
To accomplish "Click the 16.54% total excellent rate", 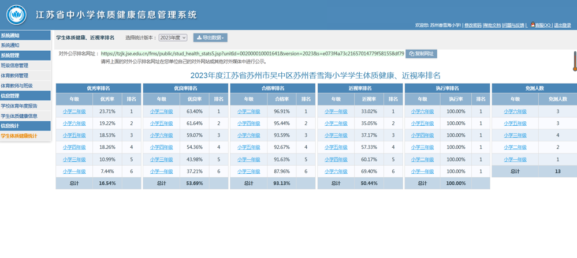I will coord(107,184).
